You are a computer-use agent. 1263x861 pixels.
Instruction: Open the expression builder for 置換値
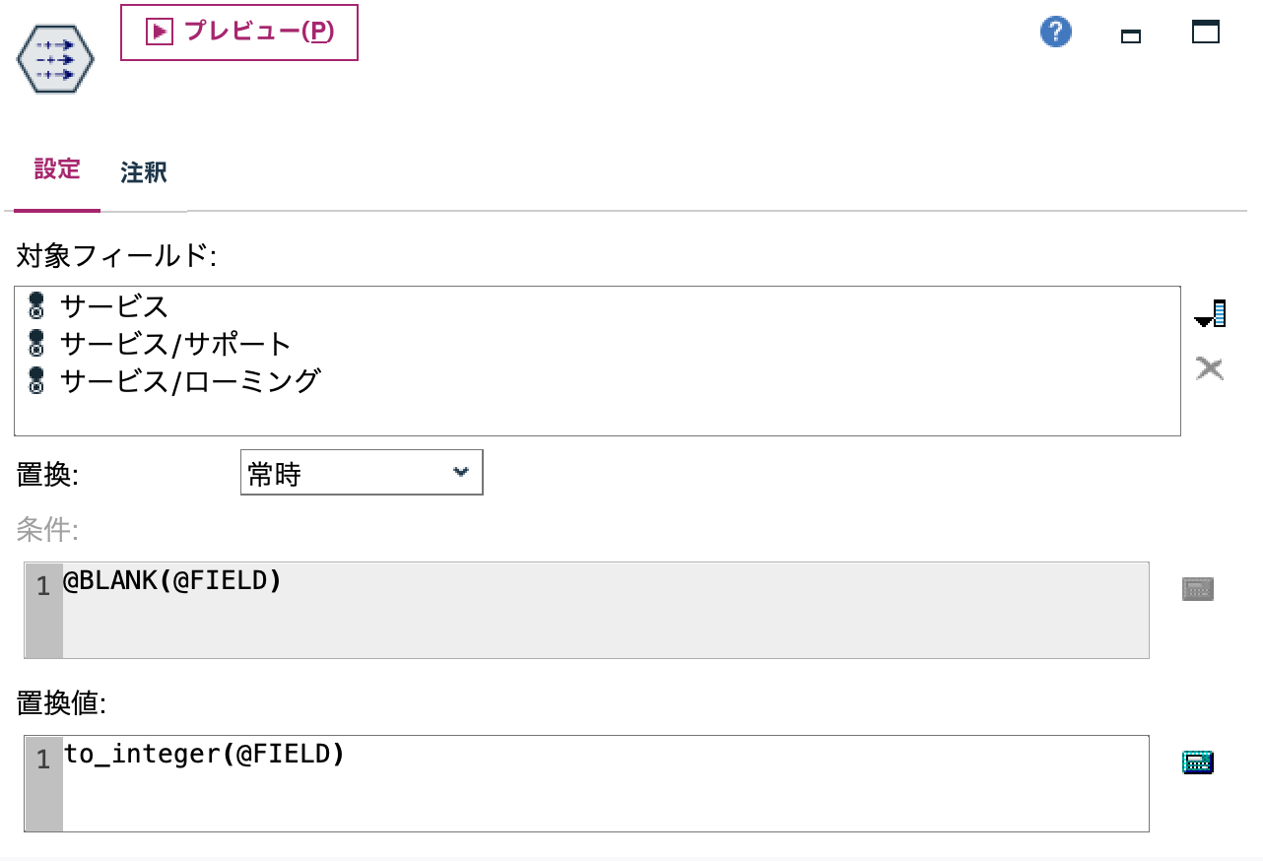coord(1197,761)
